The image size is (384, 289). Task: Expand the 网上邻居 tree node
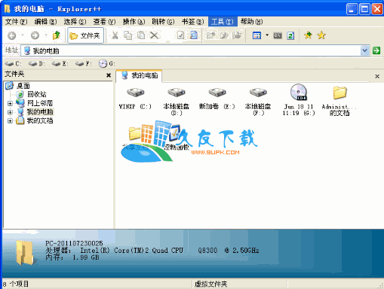(10, 103)
